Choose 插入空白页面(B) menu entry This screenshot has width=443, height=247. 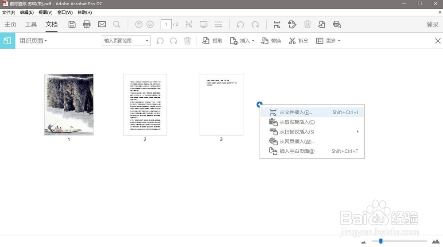click(x=312, y=151)
